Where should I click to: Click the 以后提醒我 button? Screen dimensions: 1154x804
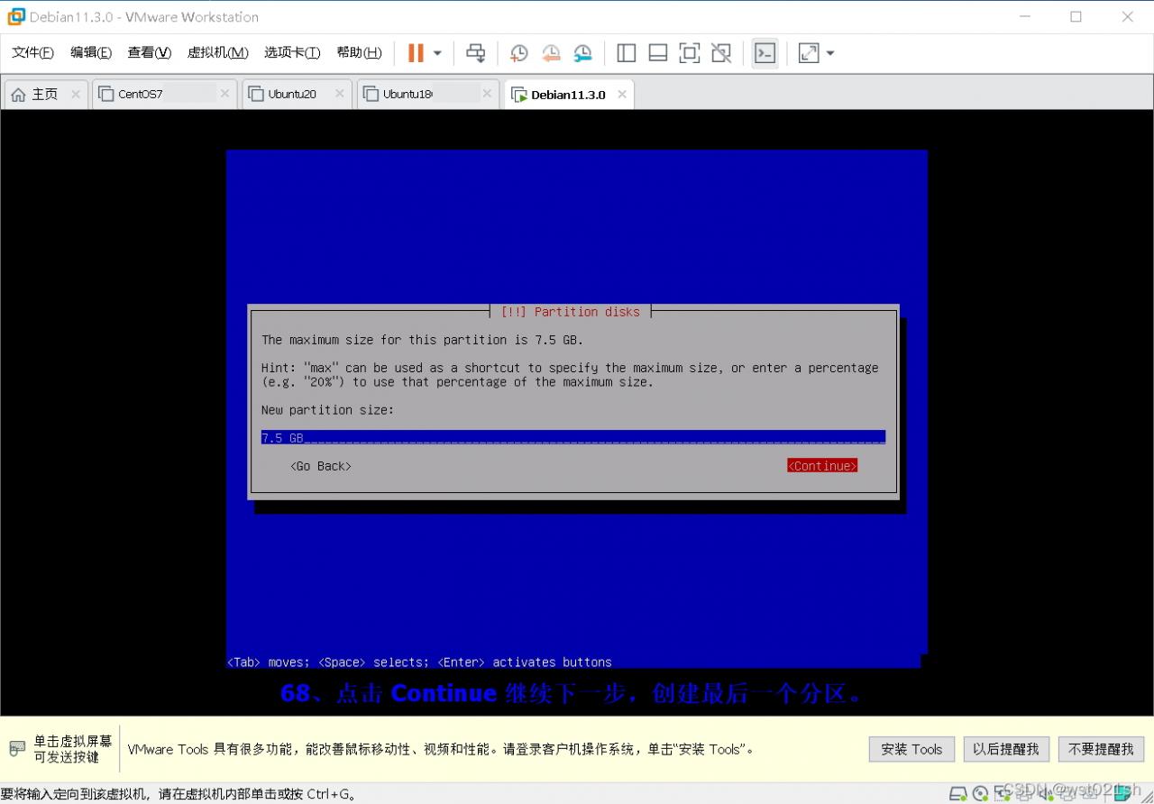pyautogui.click(x=1006, y=749)
